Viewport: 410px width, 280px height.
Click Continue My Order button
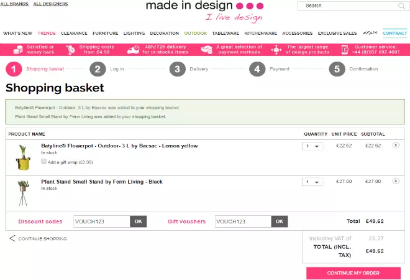click(x=353, y=273)
